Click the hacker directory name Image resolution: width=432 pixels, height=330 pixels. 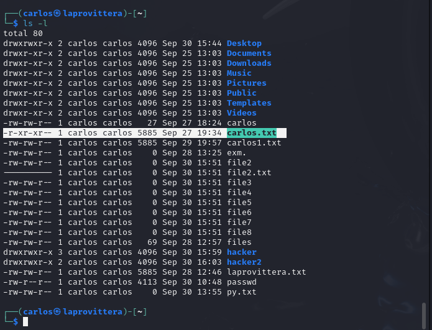242,252
